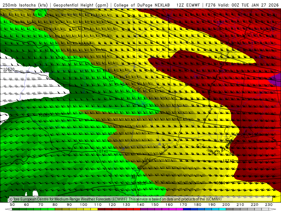This screenshot has width=281, height=211.
Task: Click the 140 value on the color scale
Action: tap(140, 205)
